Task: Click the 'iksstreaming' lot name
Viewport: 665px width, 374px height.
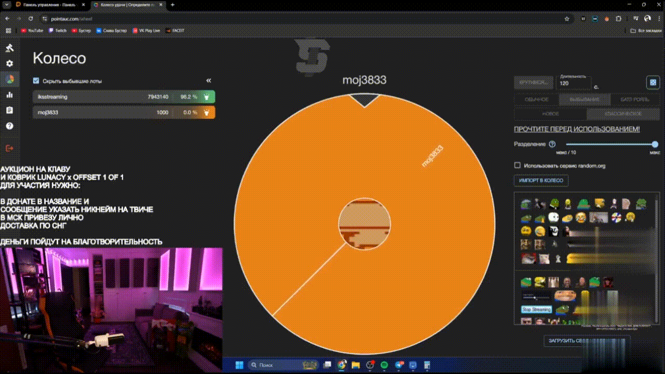Action: pyautogui.click(x=52, y=97)
